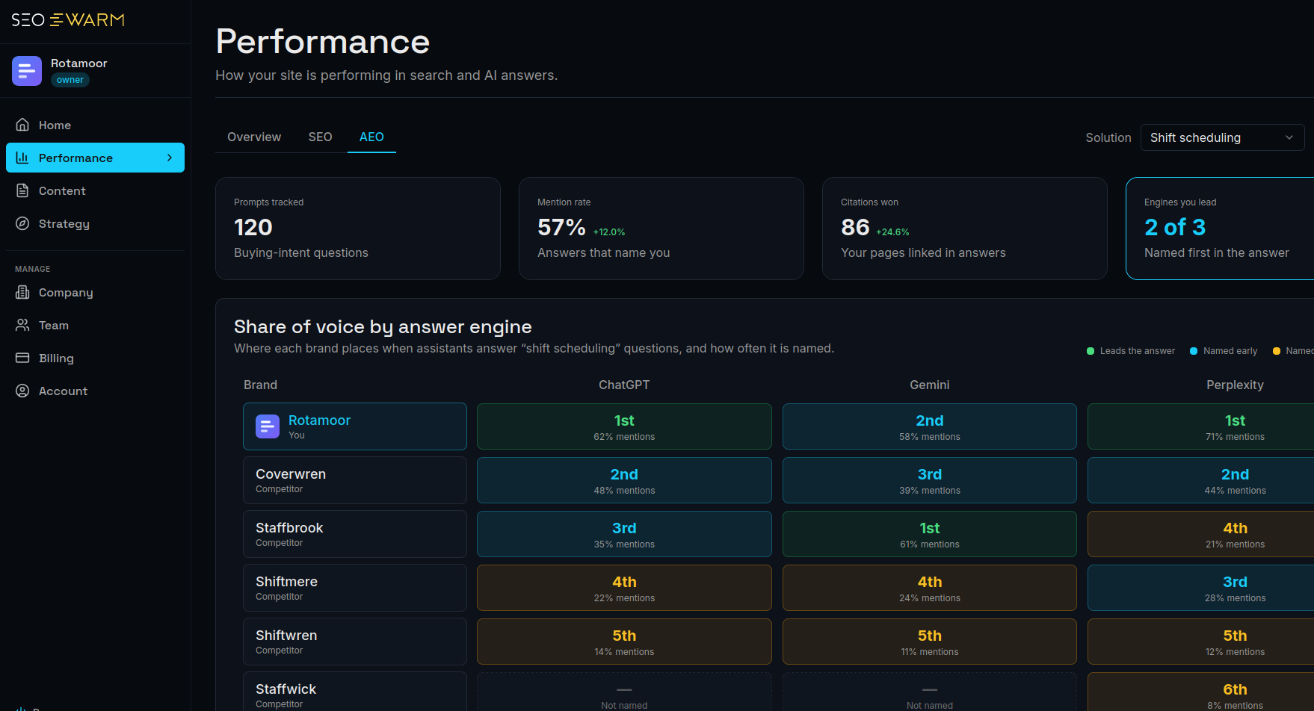Click Rotamoor's Gemini 2nd 58% mentions cell
1314x711 pixels.
930,426
